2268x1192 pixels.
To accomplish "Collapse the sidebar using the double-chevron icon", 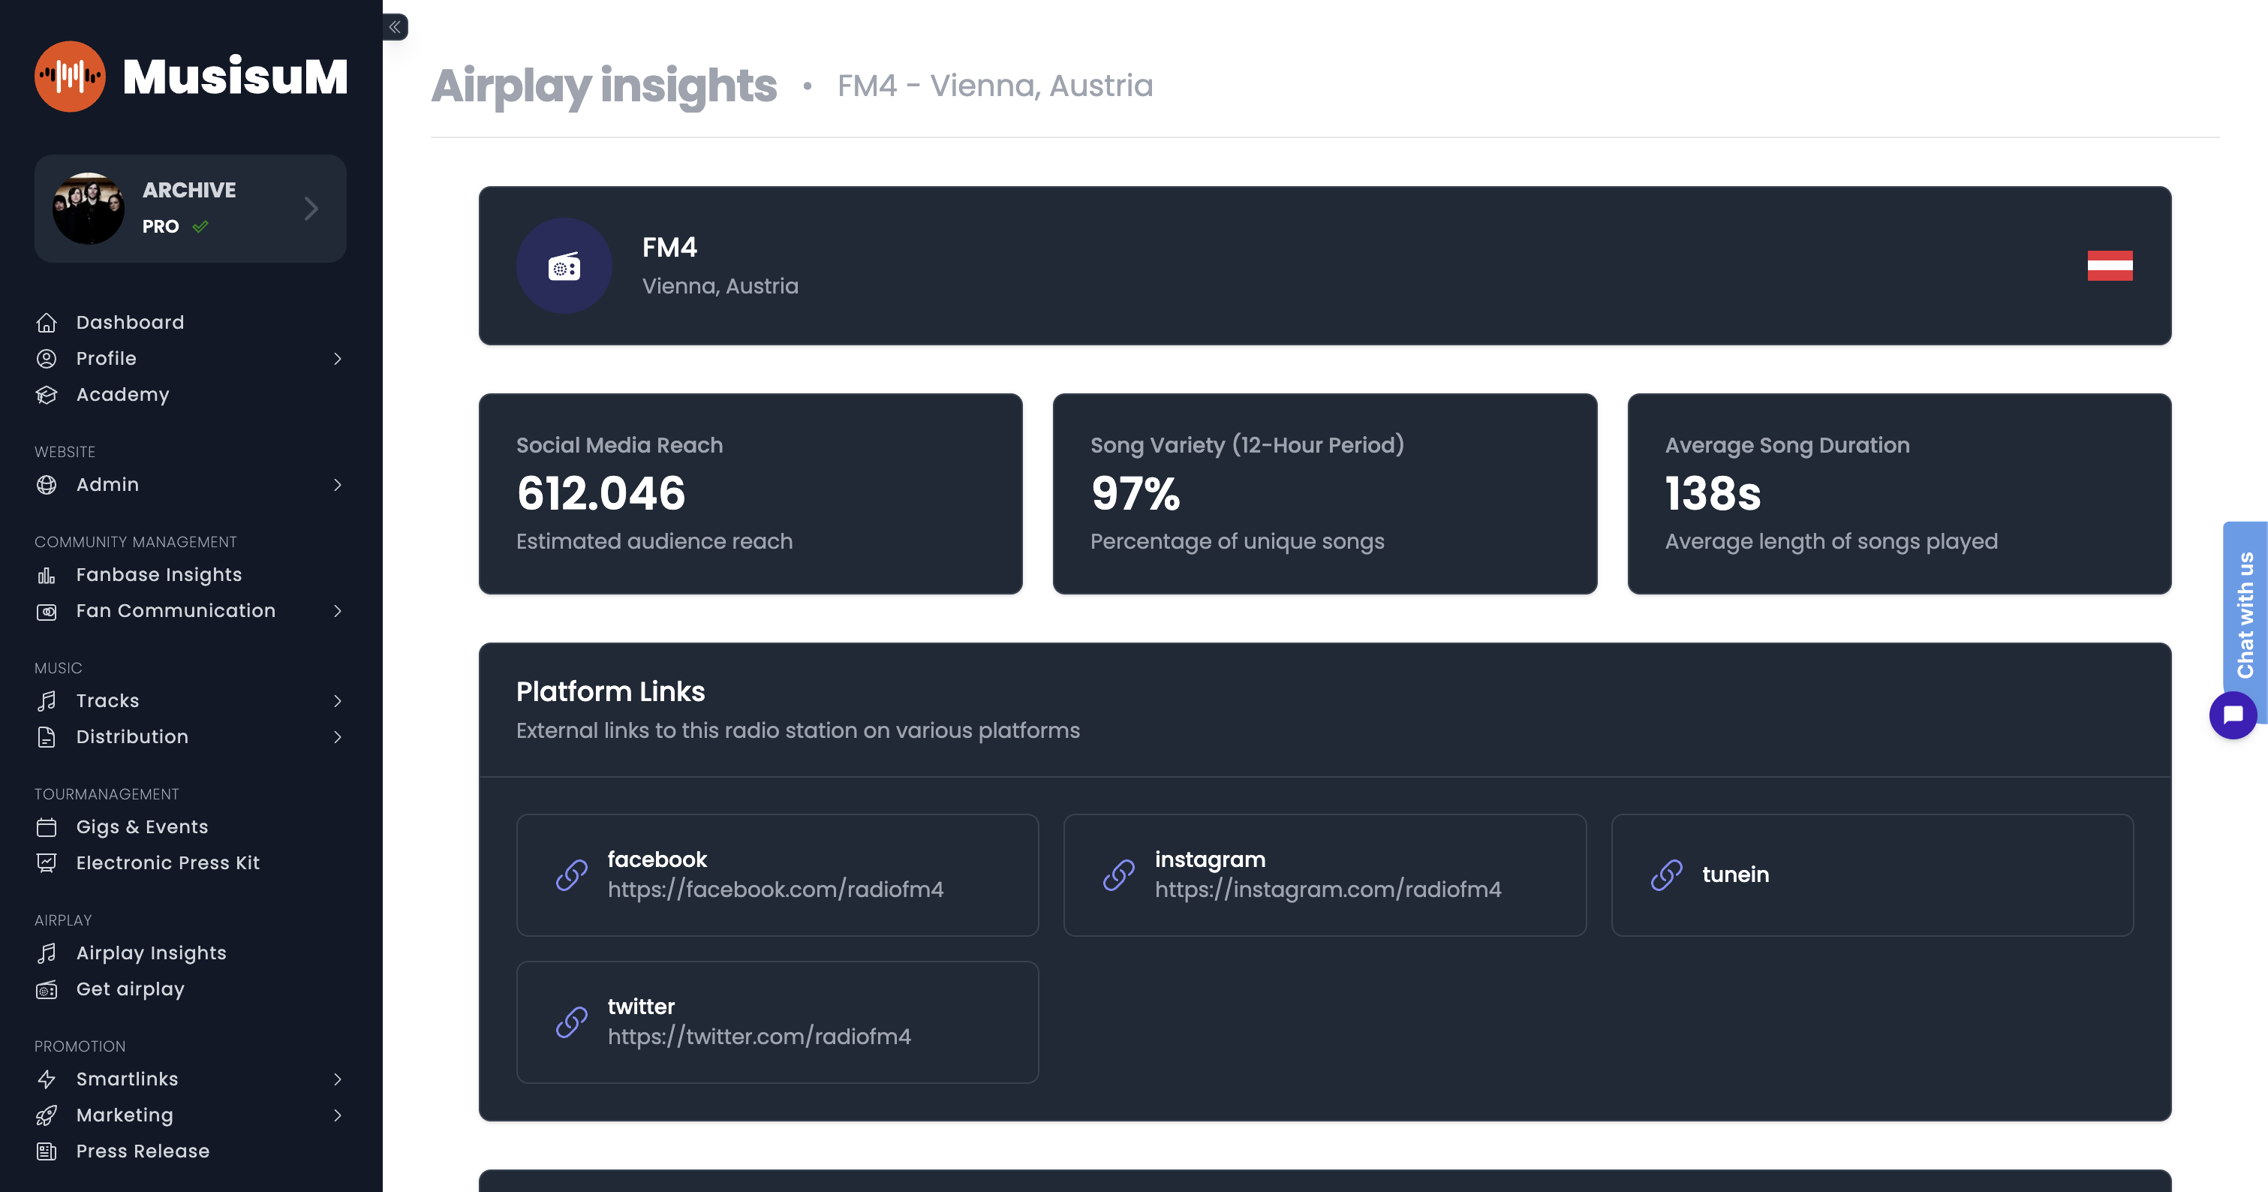I will pyautogui.click(x=395, y=27).
